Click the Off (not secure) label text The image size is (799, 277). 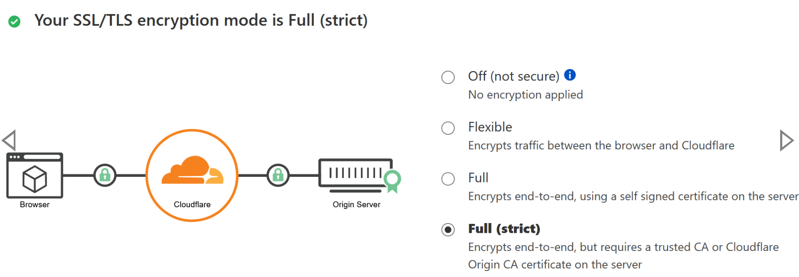[514, 76]
